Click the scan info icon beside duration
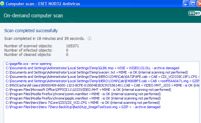 [x=90, y=38]
